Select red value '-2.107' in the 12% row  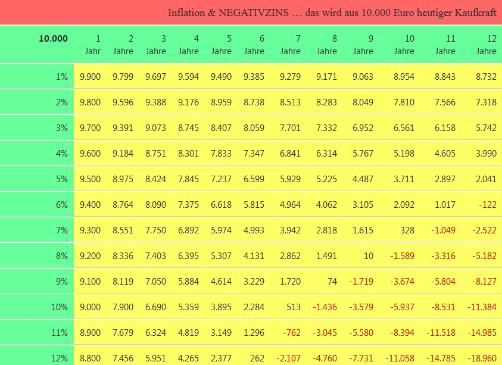pos(289,358)
